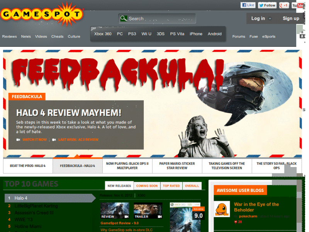The height and width of the screenshot is (232, 309).
Task: Open the Culture menu
Action: 74,36
